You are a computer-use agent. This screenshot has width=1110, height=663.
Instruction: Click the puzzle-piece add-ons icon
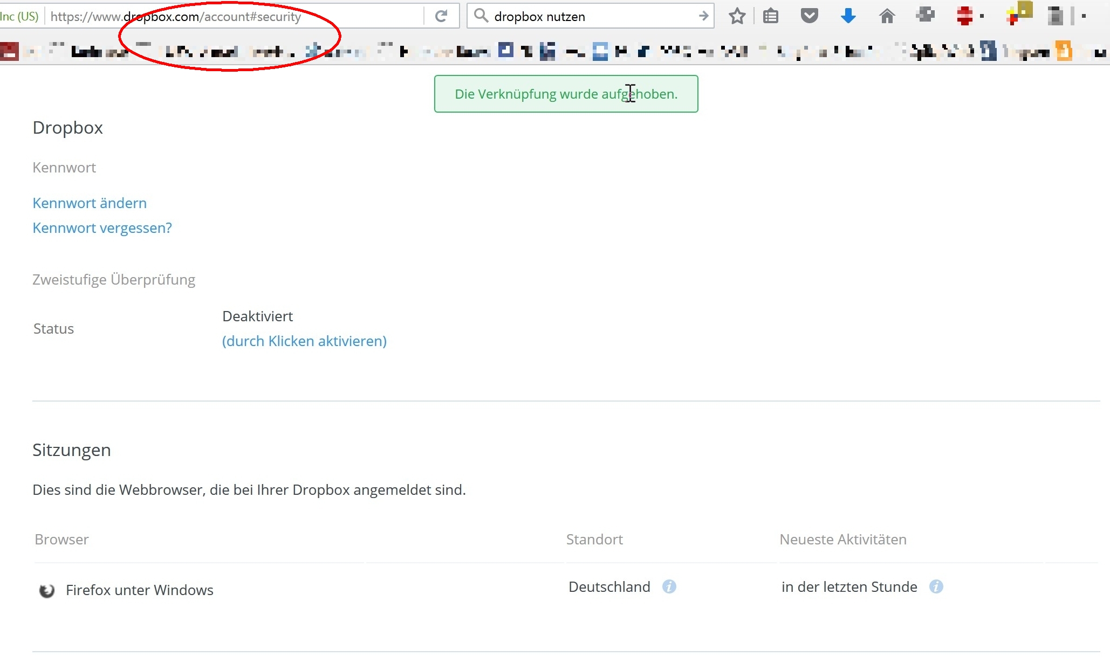(926, 15)
